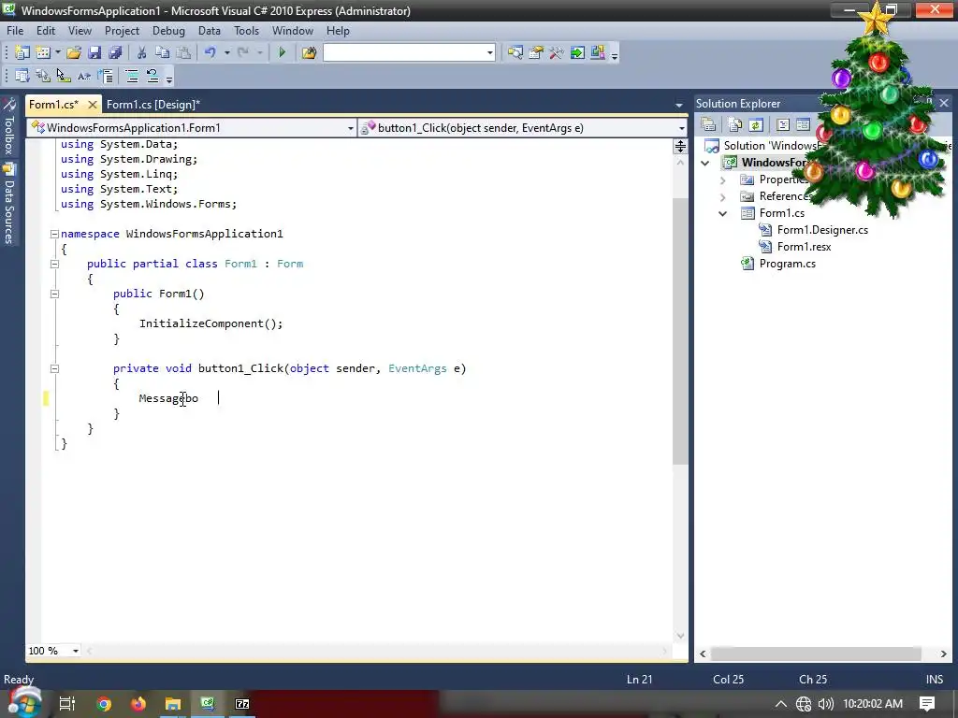Viewport: 958px width, 718px height.
Task: Open the Properties Window toolbar icon
Action: (536, 53)
